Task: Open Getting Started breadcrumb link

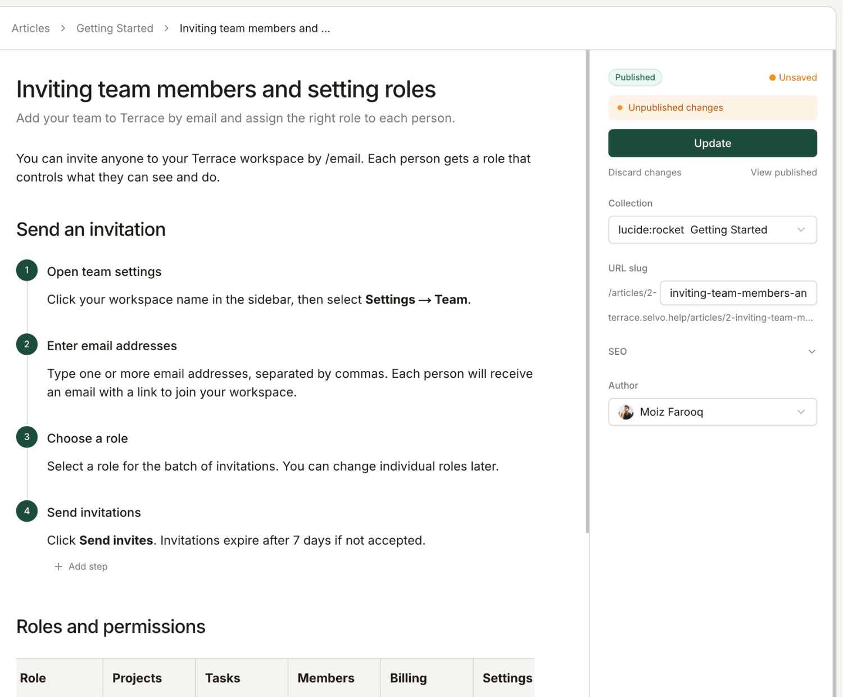Action: point(115,28)
